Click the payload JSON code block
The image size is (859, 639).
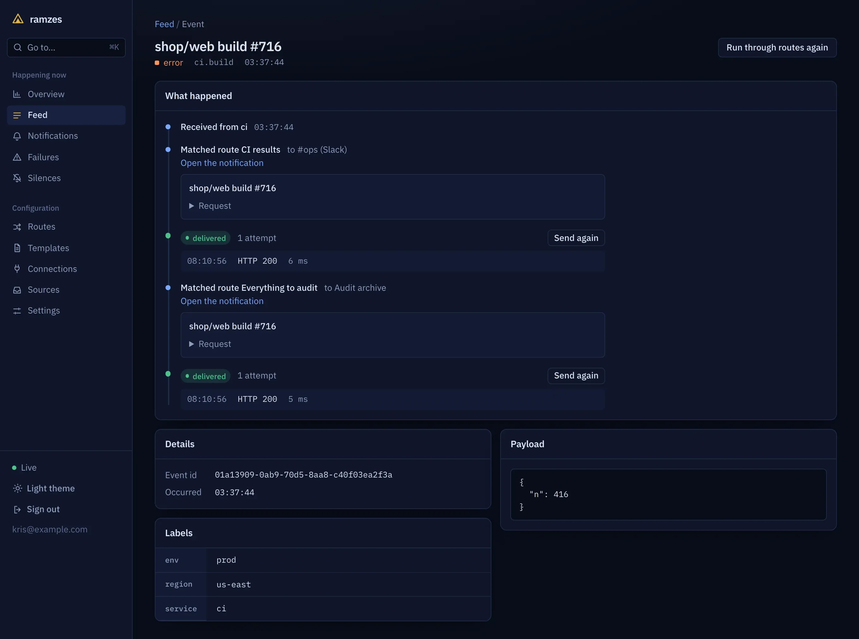coord(668,494)
